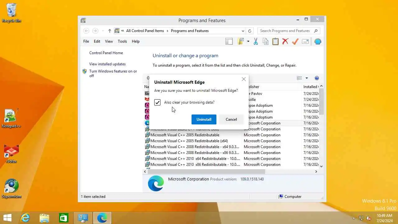
Task: Click the Microsoft Edge logo in details pane
Action: (156, 183)
